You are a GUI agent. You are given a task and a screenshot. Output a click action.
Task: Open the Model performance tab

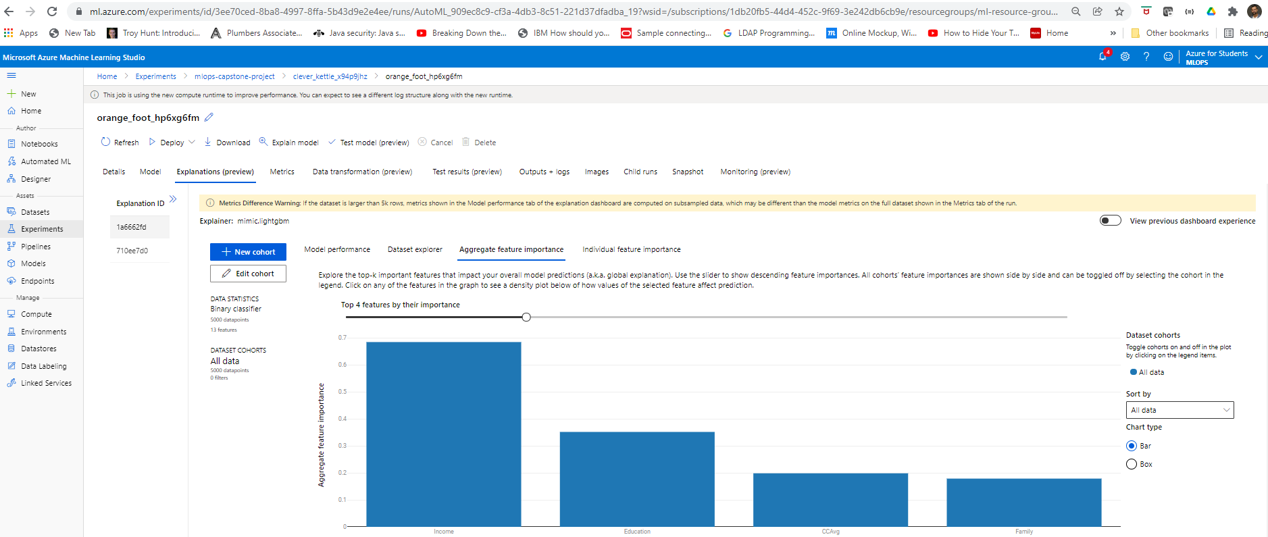(337, 249)
